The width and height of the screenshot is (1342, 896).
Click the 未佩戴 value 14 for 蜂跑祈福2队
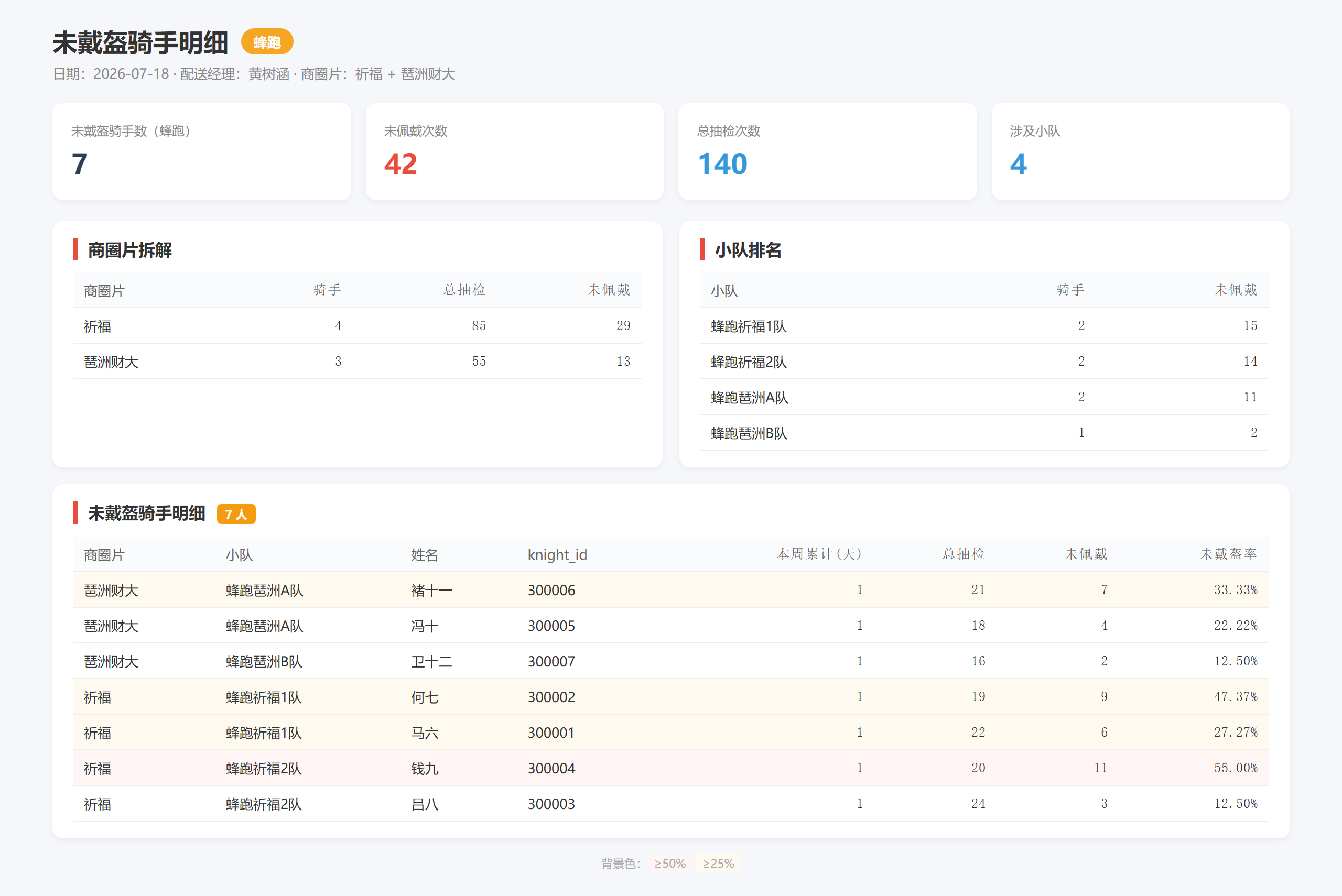click(1251, 361)
